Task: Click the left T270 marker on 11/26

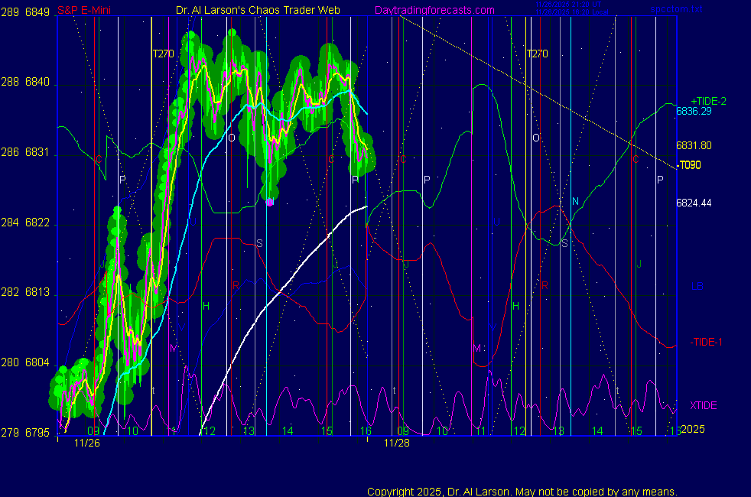Action: [x=163, y=54]
